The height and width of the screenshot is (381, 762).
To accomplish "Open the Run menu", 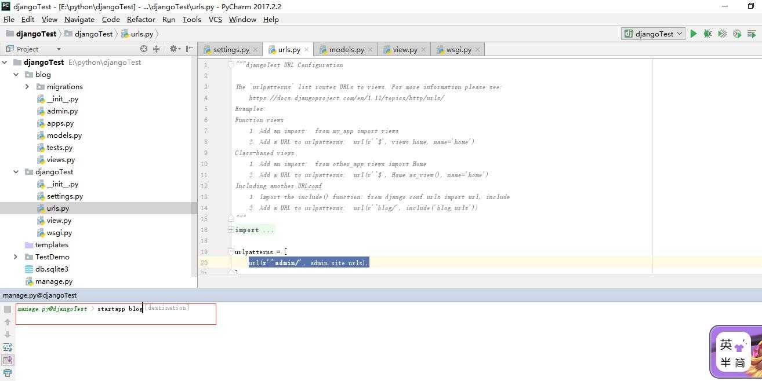I will (169, 19).
